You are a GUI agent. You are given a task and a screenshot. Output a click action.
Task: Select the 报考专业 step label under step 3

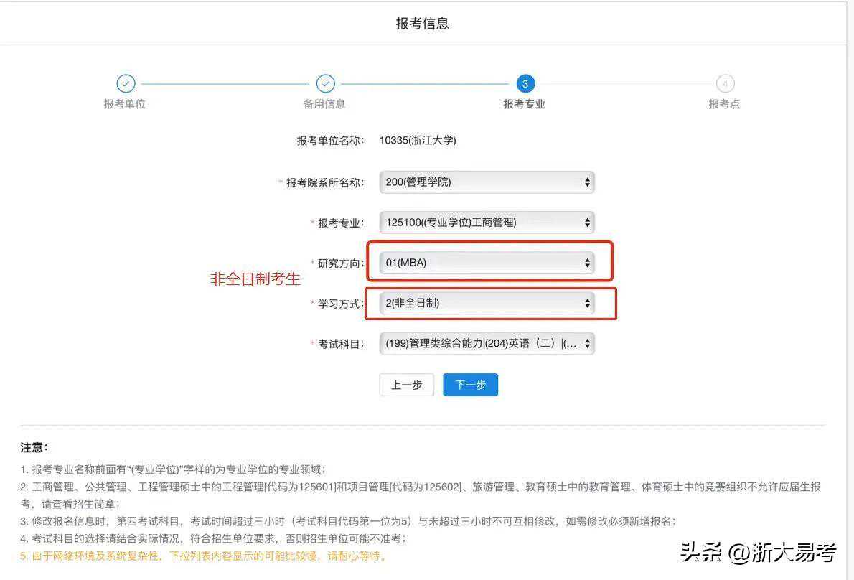coord(524,104)
